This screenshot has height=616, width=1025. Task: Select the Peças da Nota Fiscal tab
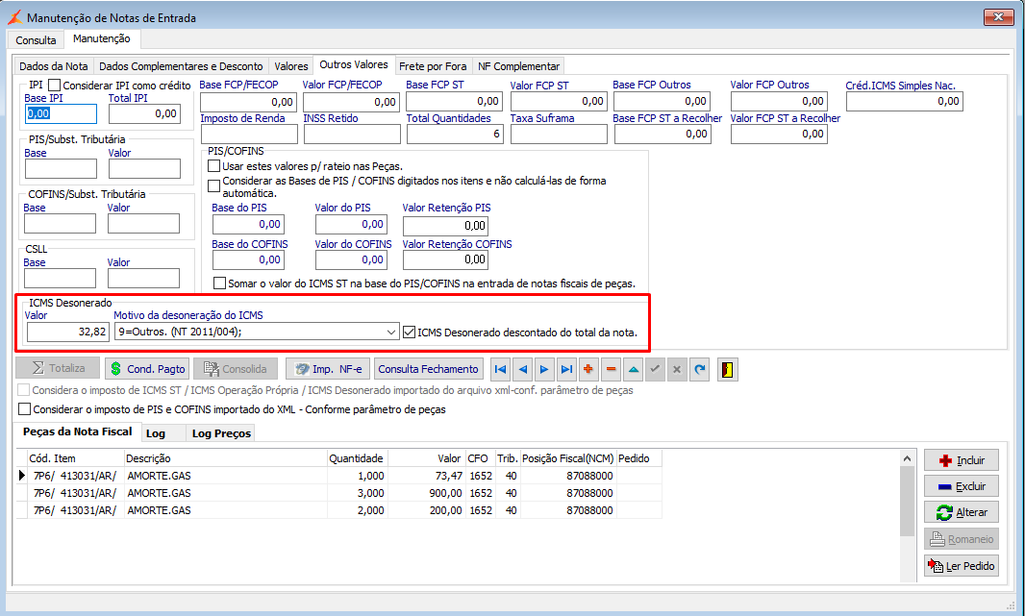[77, 431]
